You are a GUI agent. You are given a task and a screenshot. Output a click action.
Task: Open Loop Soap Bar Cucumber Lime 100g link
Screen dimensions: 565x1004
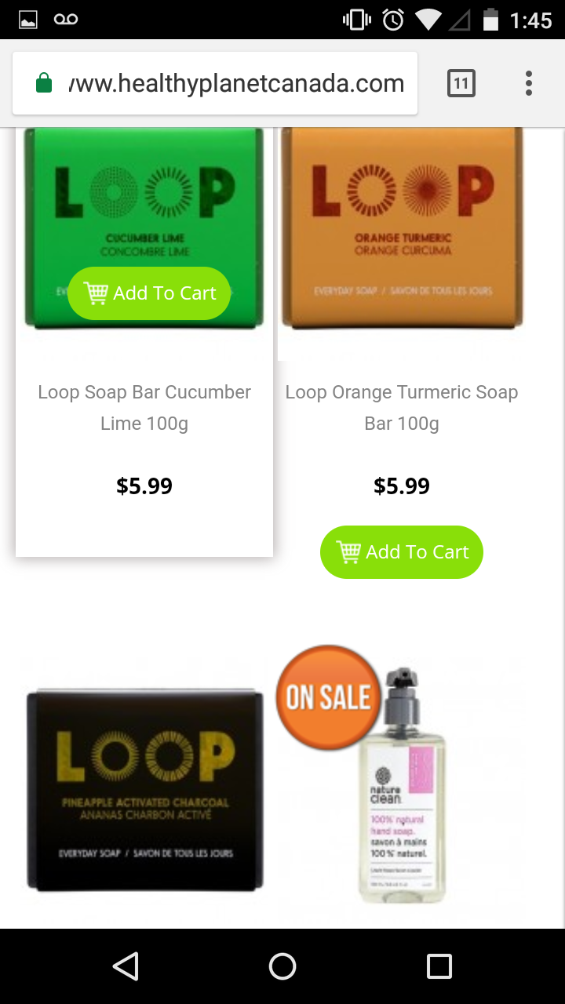[144, 408]
